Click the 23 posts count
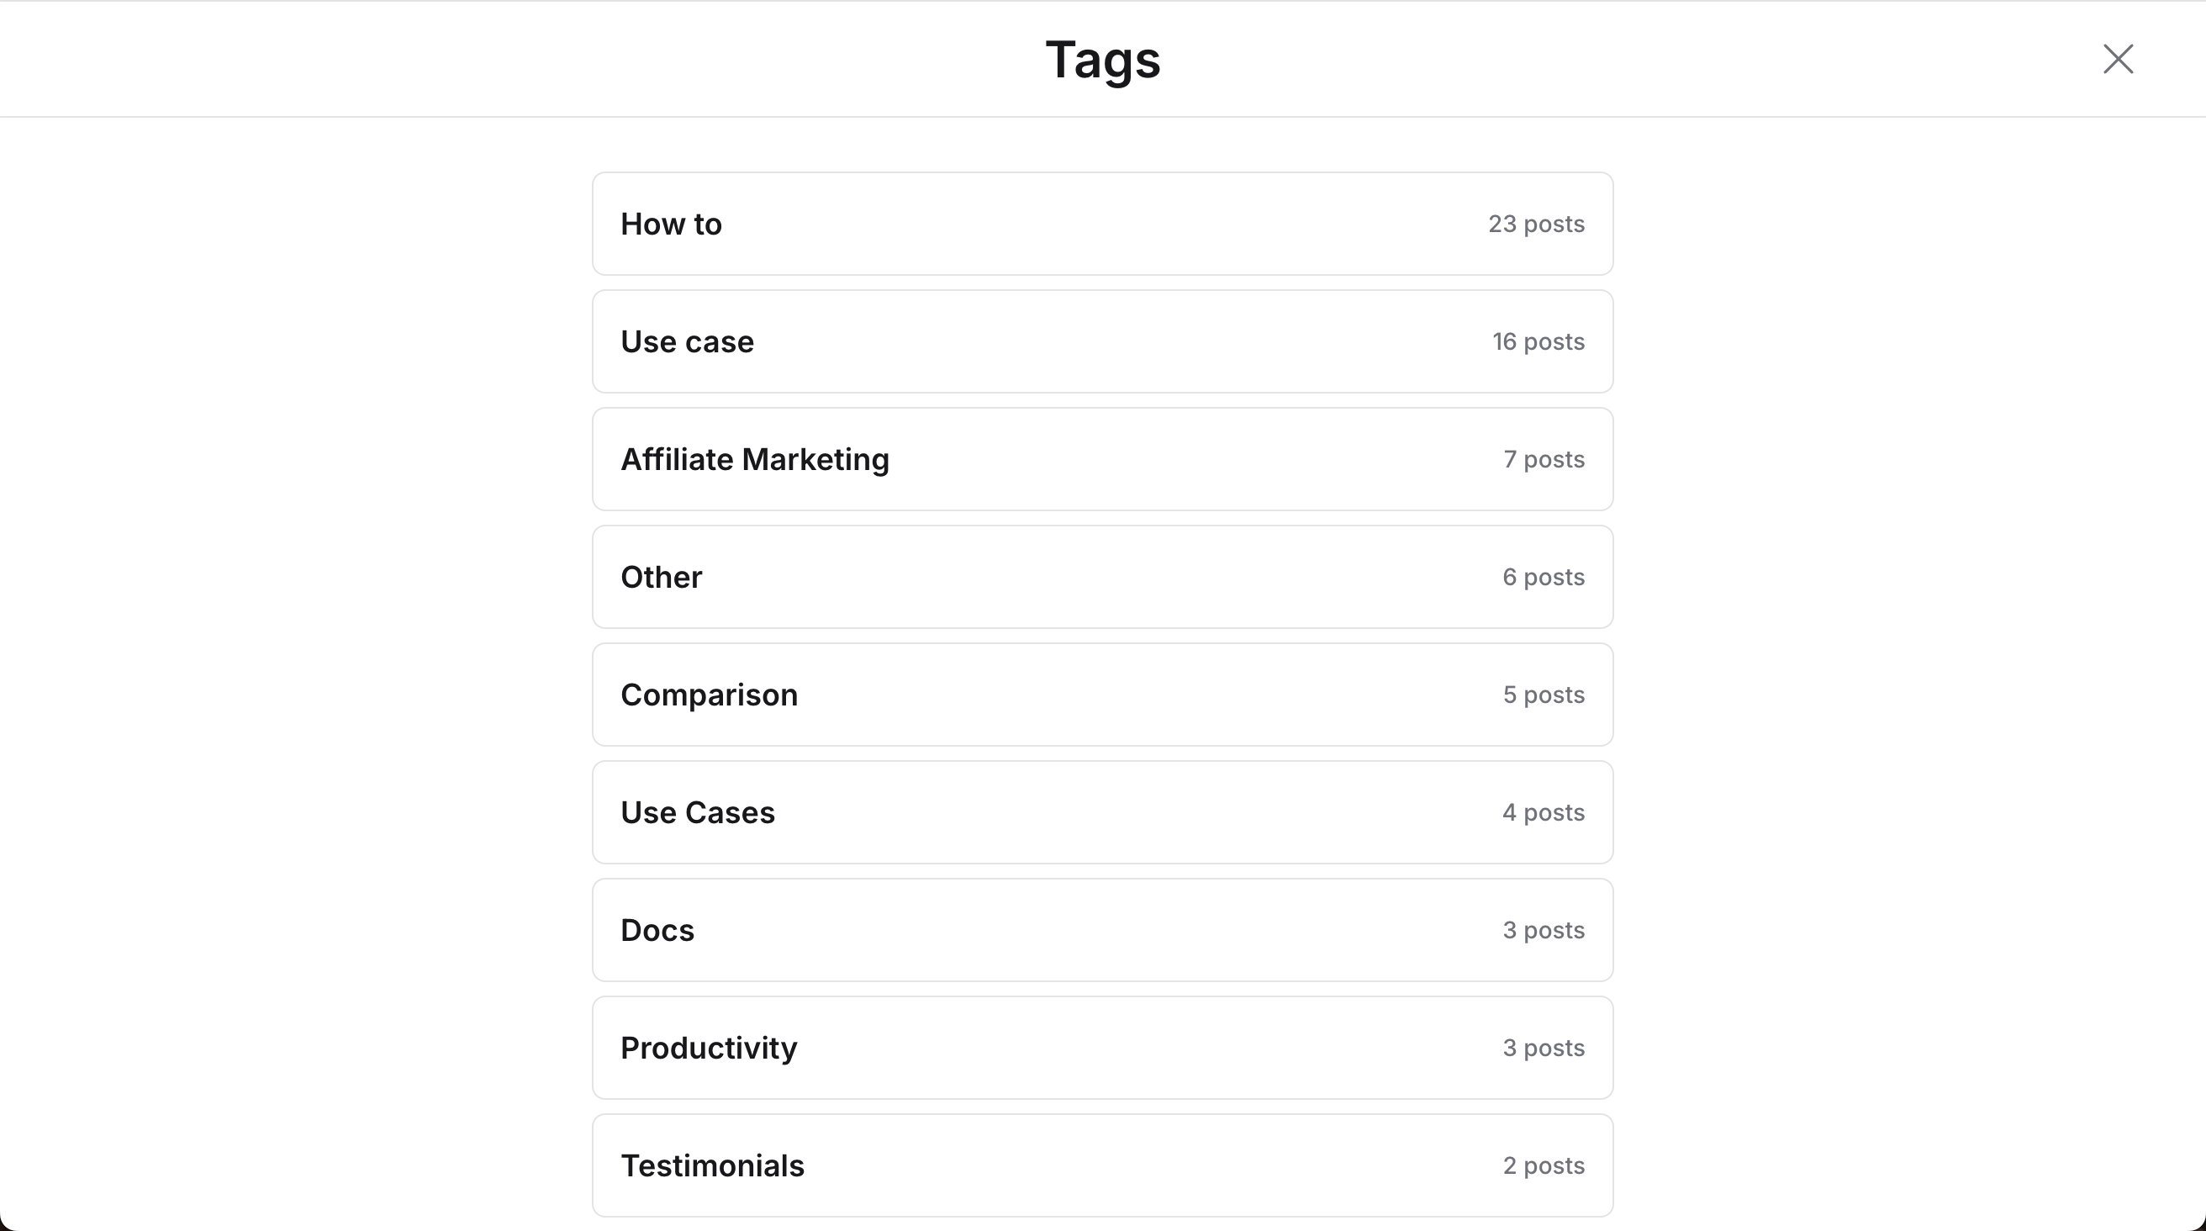 (x=1535, y=224)
